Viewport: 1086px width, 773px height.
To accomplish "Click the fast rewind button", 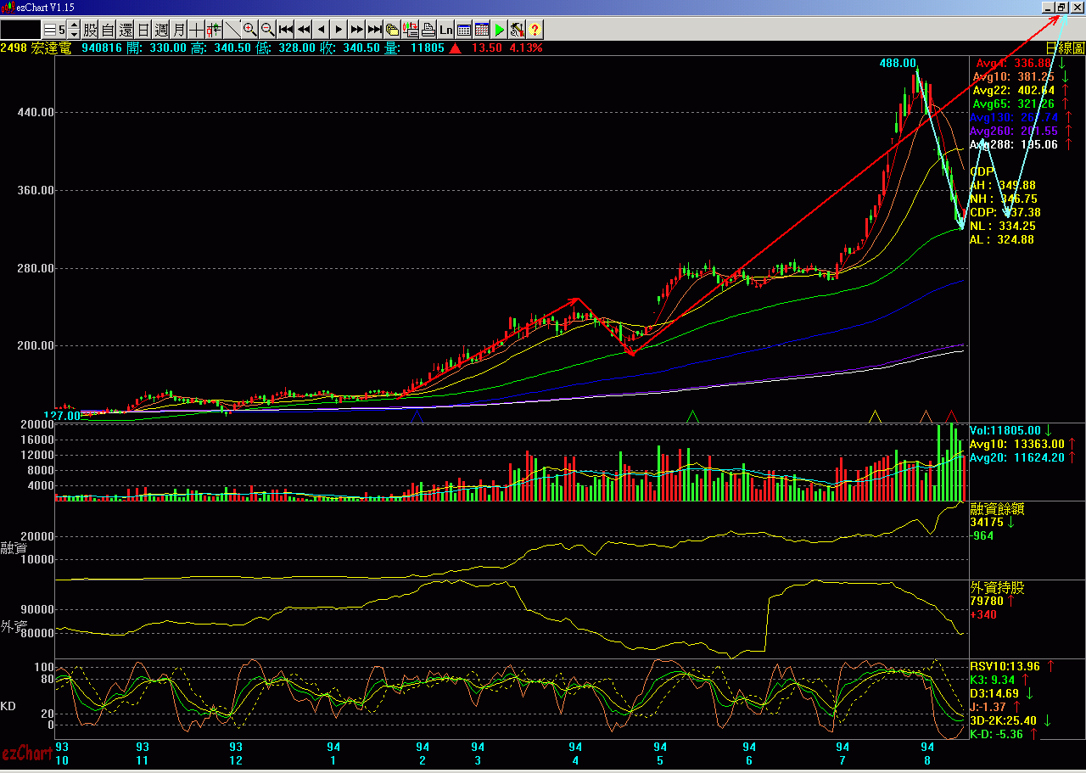I will pyautogui.click(x=304, y=30).
